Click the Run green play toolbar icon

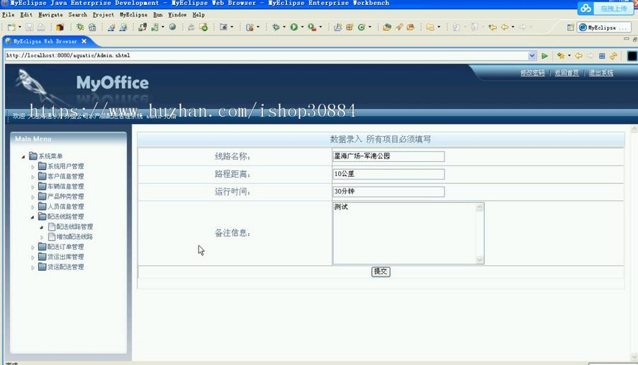pos(293,27)
